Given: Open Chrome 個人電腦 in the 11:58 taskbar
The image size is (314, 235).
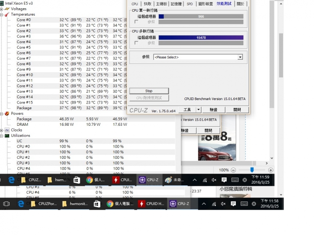Looking at the screenshot, I should pyautogui.click(x=120, y=204).
